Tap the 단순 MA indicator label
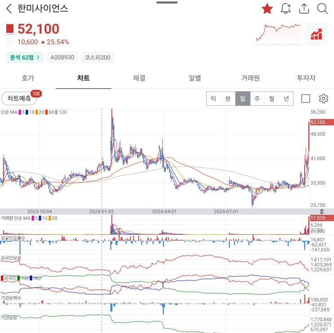This screenshot has height=333, width=334. point(9,112)
